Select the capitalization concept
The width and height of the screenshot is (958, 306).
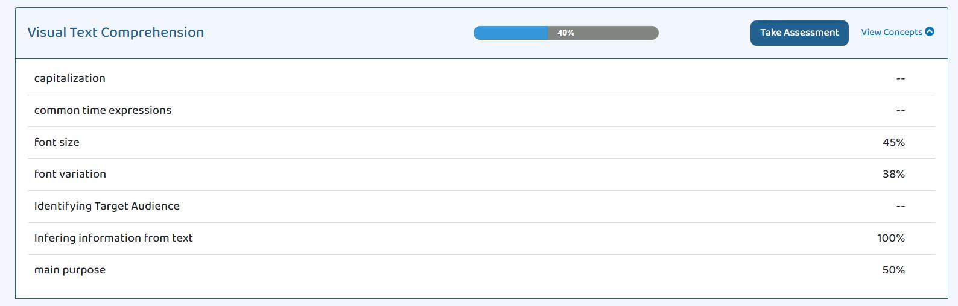(x=70, y=78)
